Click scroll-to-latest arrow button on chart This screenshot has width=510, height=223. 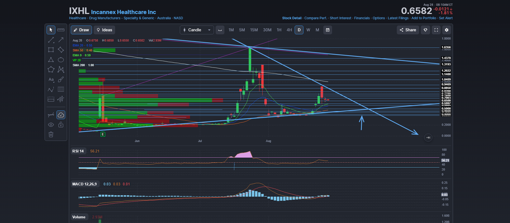(428, 137)
